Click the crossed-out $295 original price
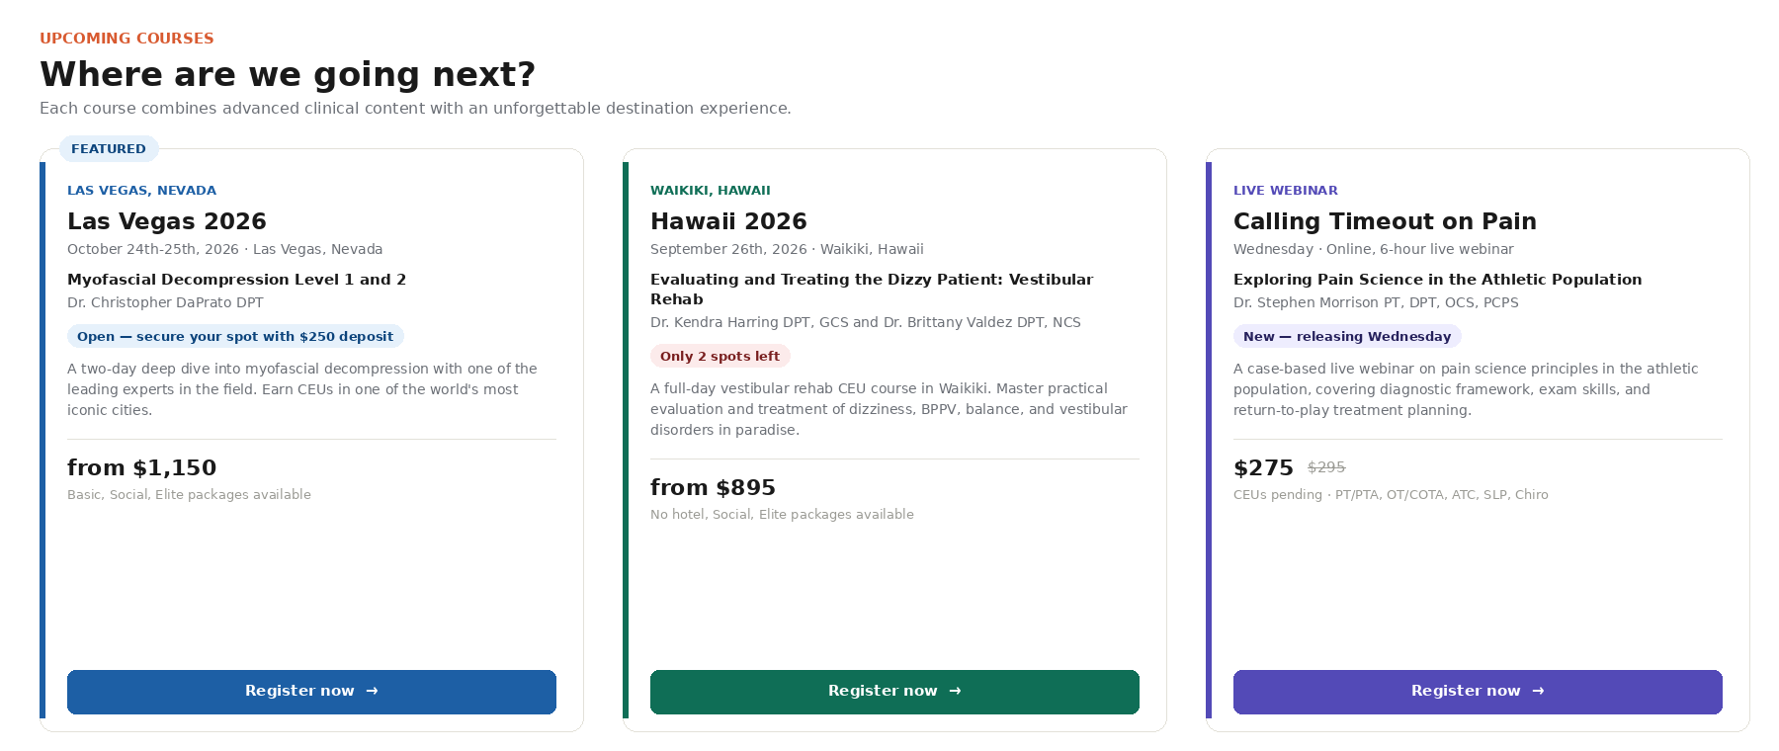 click(x=1326, y=467)
